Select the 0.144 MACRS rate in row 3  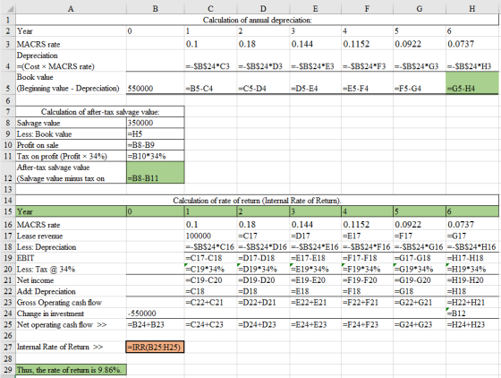coord(315,44)
